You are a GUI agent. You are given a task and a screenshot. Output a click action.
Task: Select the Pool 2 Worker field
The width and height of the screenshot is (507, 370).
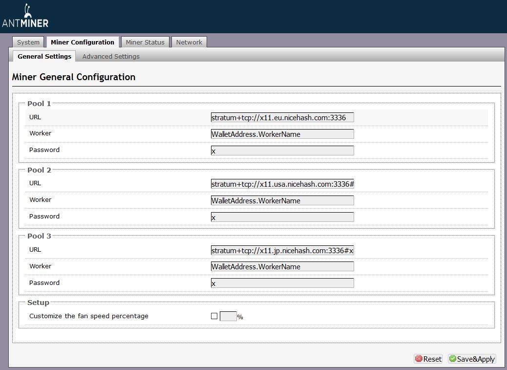(282, 200)
